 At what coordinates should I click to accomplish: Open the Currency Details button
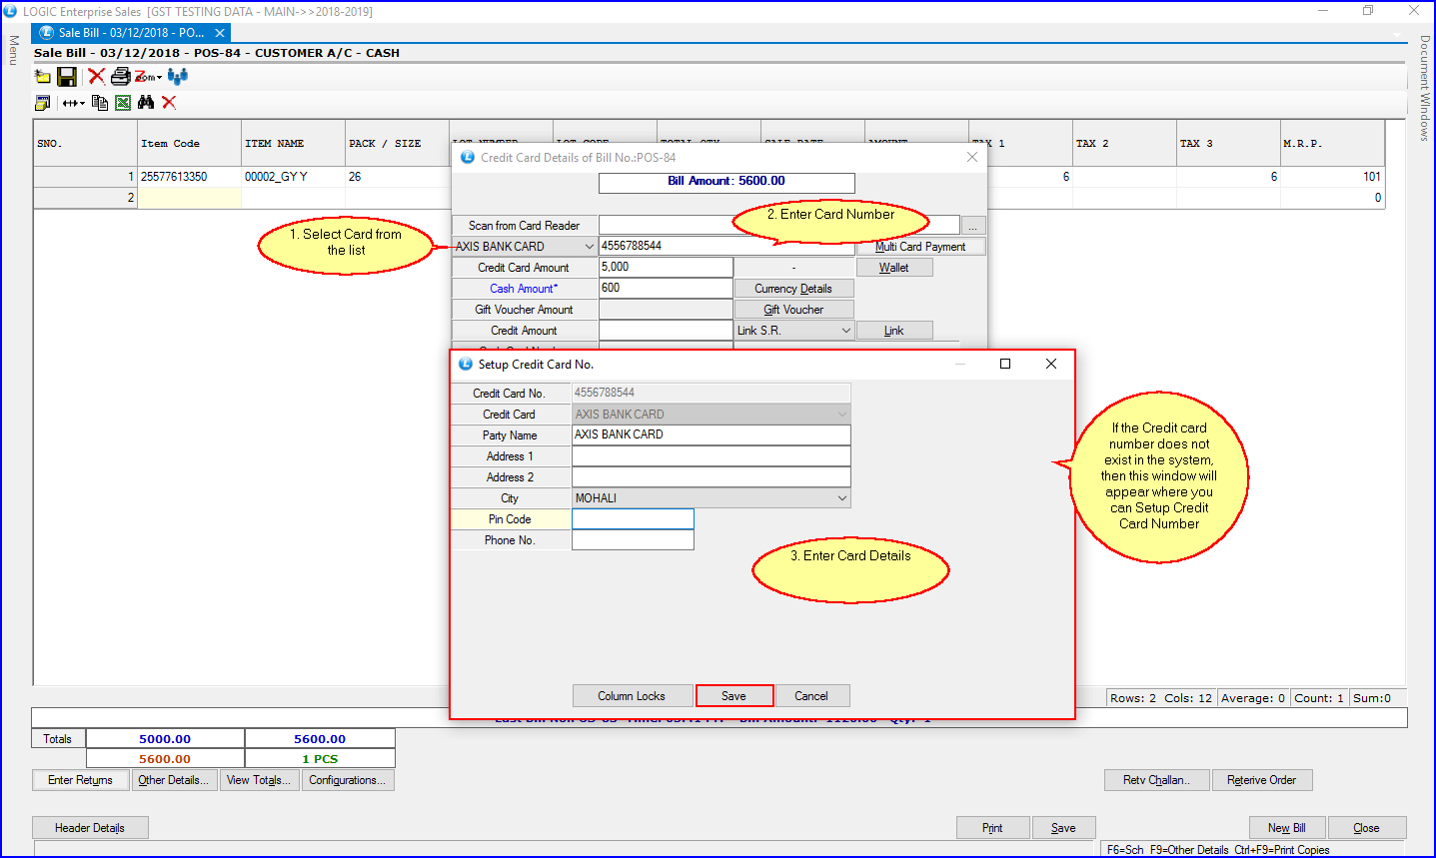[x=793, y=289]
